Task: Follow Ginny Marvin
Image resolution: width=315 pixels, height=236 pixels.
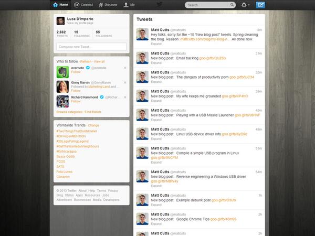Action: pos(76,91)
